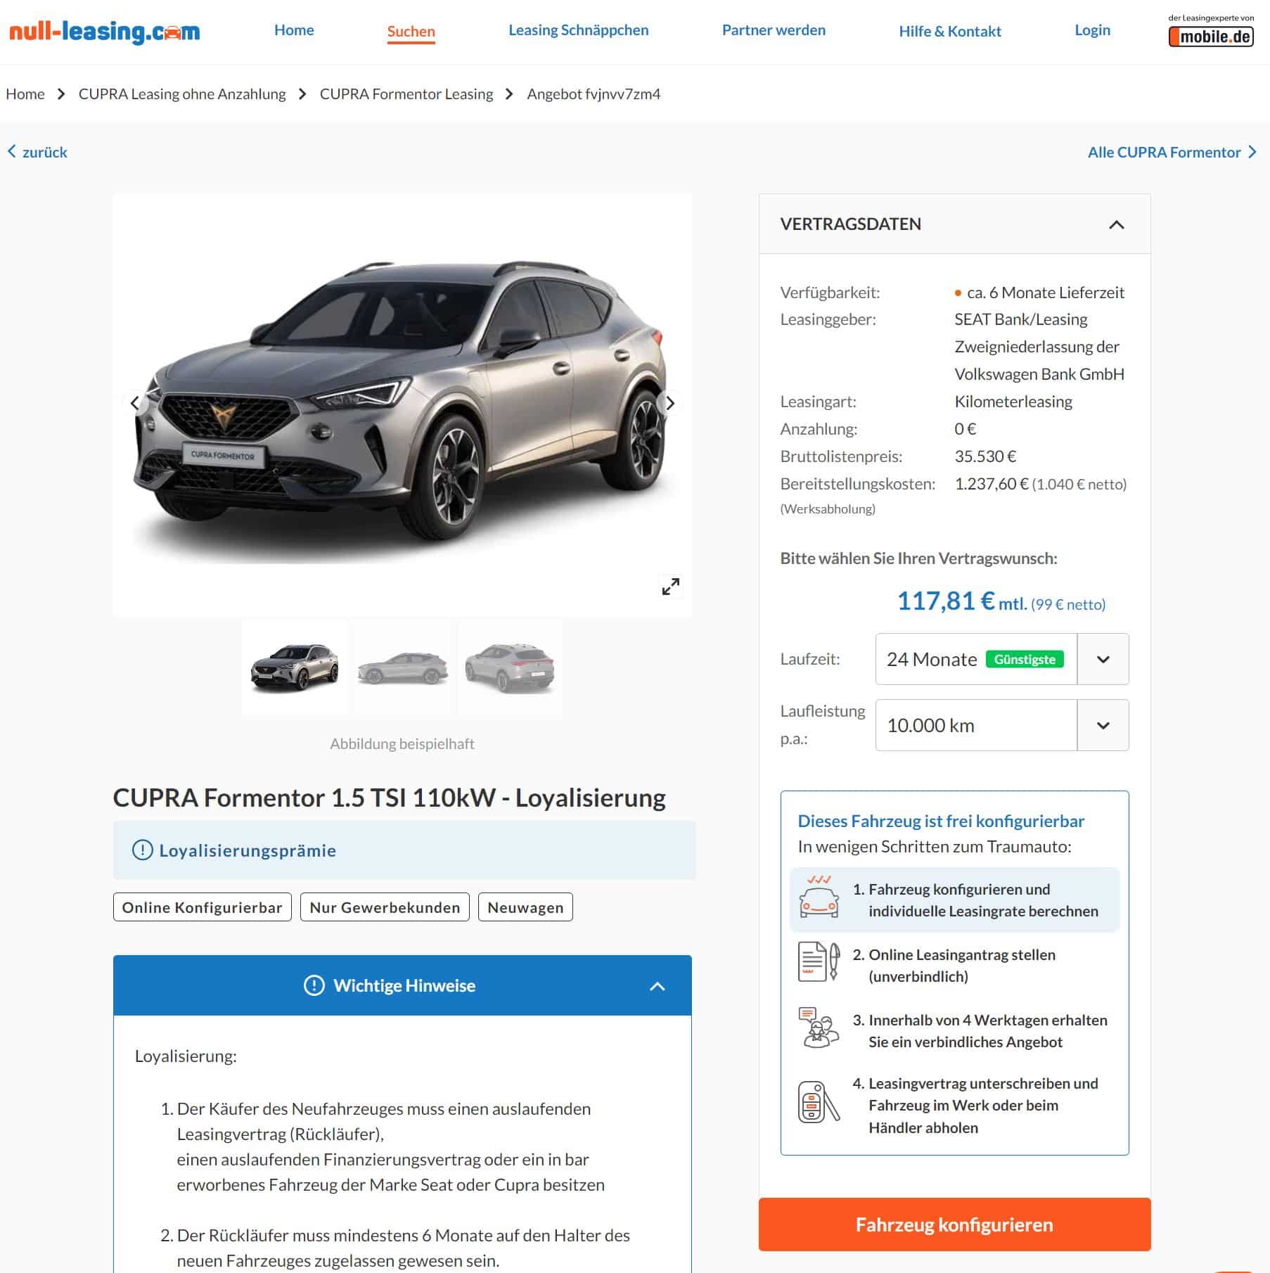
Task: Open the Laufleistung 10.000 km dropdown
Action: coord(1001,725)
